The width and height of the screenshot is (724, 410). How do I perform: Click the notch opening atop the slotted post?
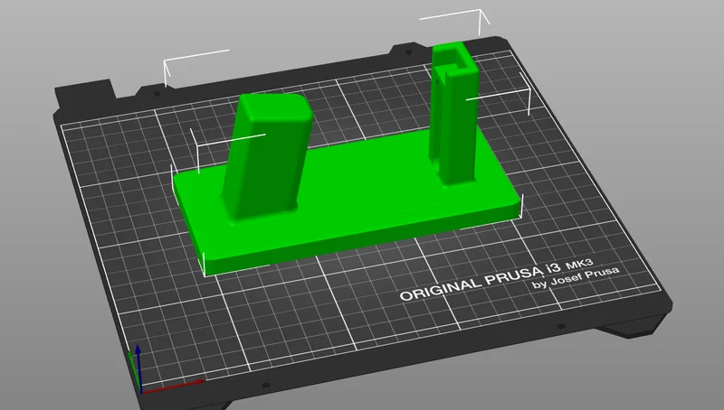click(458, 58)
